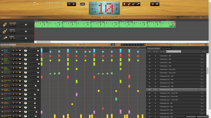Toggle visibility of Tinaja Grave (1) row
211x118 pixels.
click(x=2, y=77)
